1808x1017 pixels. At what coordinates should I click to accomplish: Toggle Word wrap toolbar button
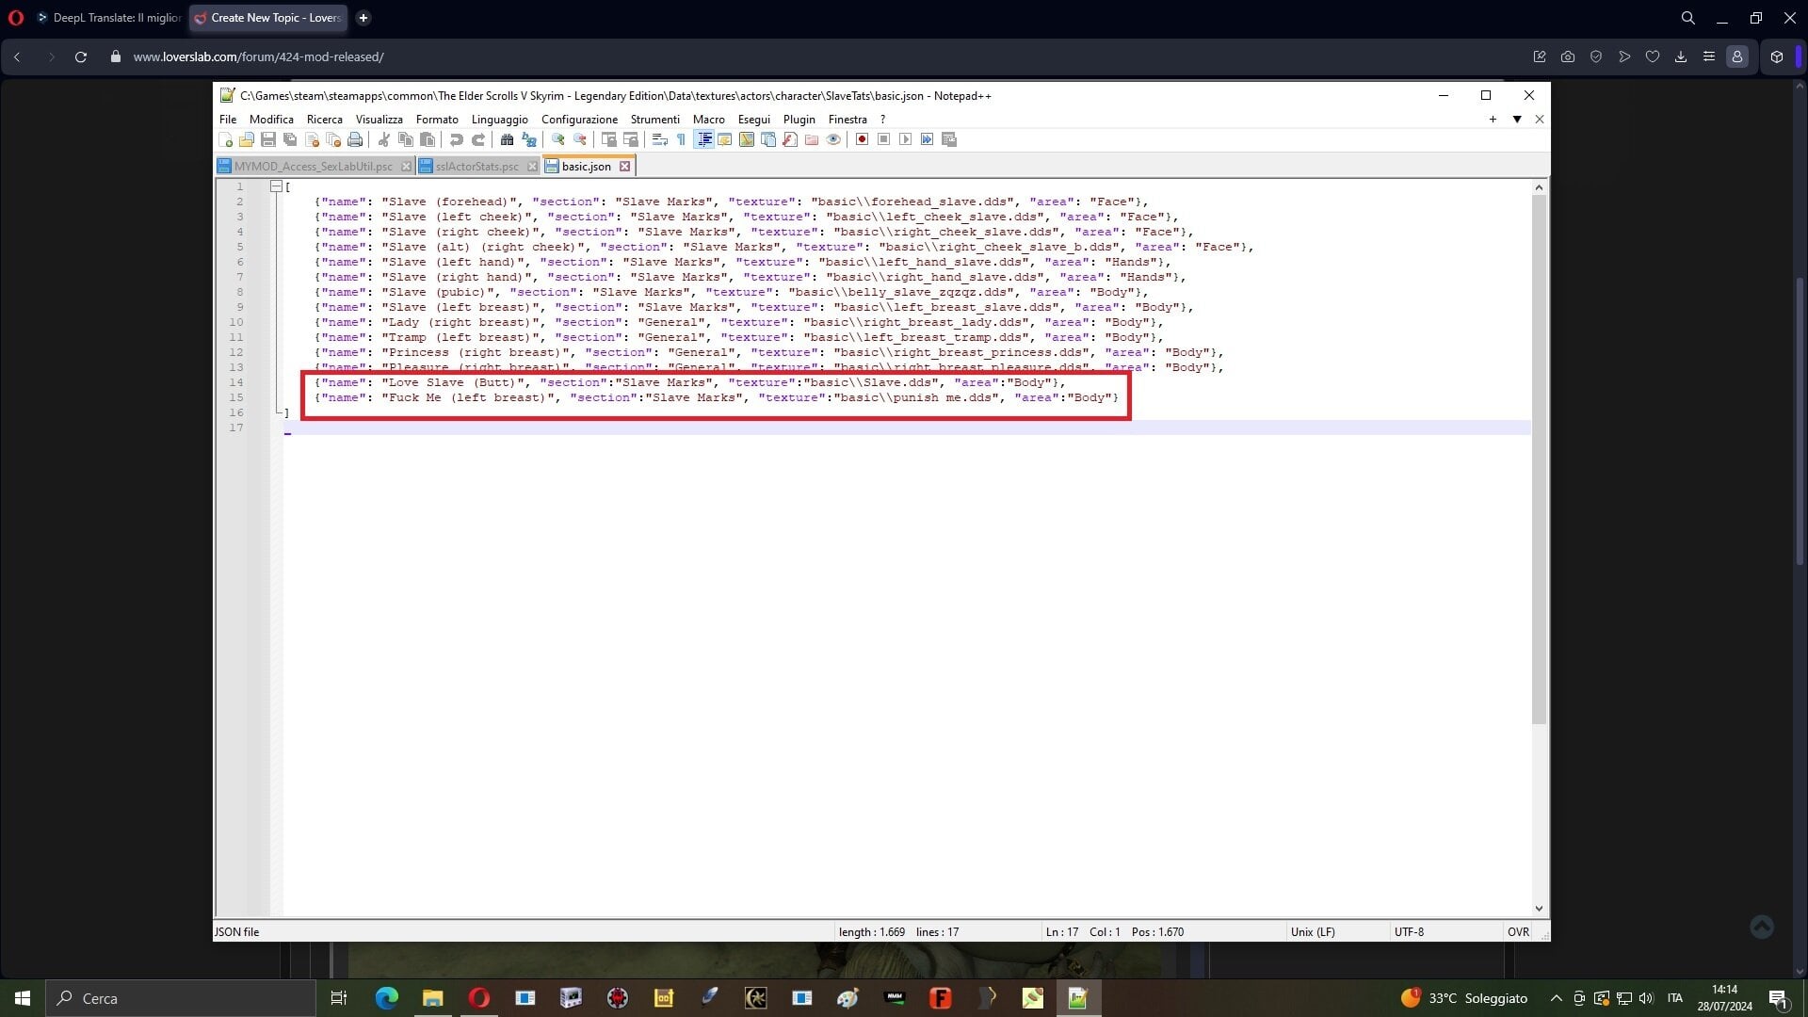click(660, 139)
